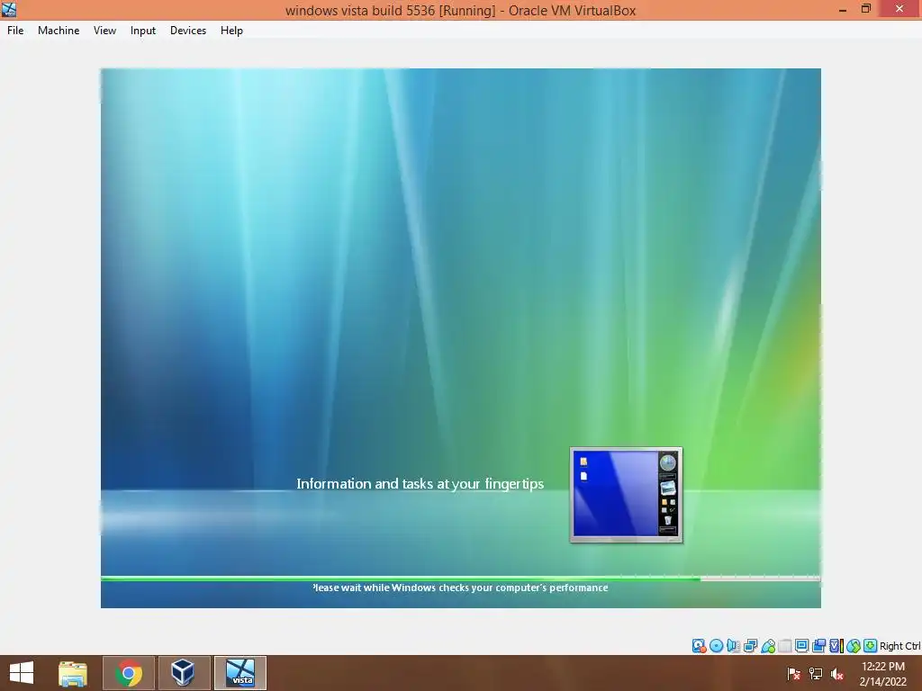
Task: Click the keyboard capture green arrow icon
Action: tap(871, 646)
